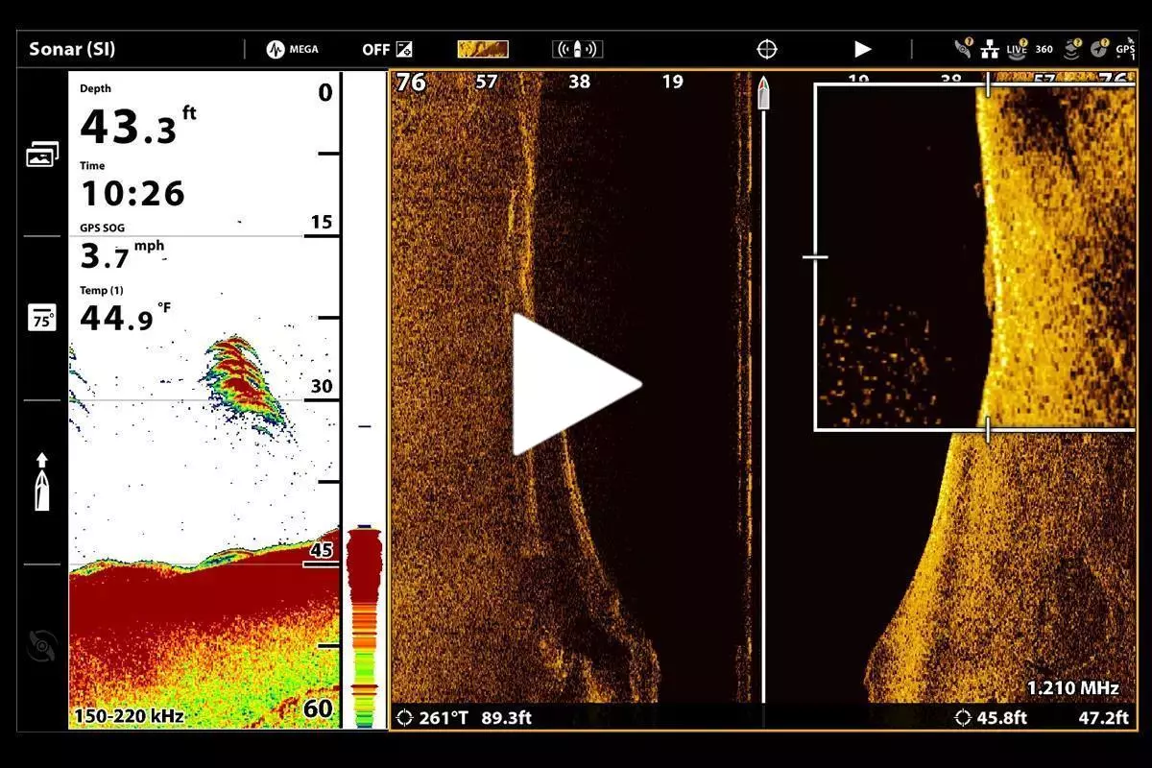Viewport: 1152px width, 768px height.
Task: Click the Temp (1) 44.9 °F readout
Action: 118,311
